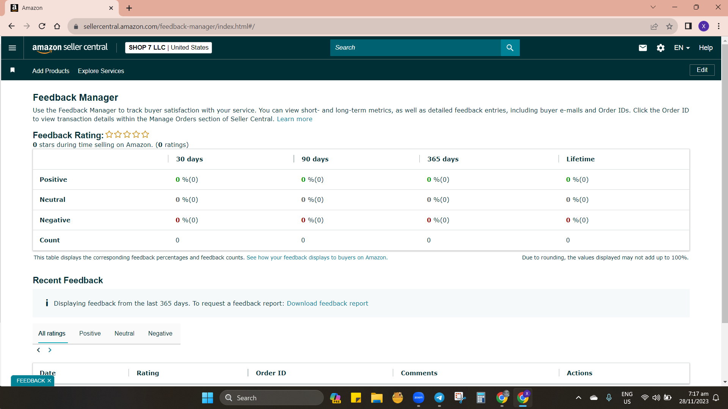Open the messages envelope icon
Viewport: 728px width, 409px height.
pyautogui.click(x=643, y=48)
